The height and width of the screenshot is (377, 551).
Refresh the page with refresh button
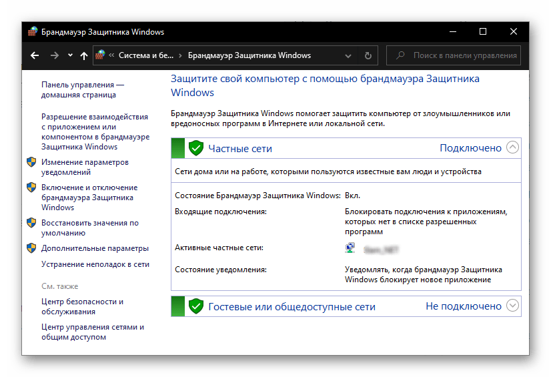click(x=368, y=55)
